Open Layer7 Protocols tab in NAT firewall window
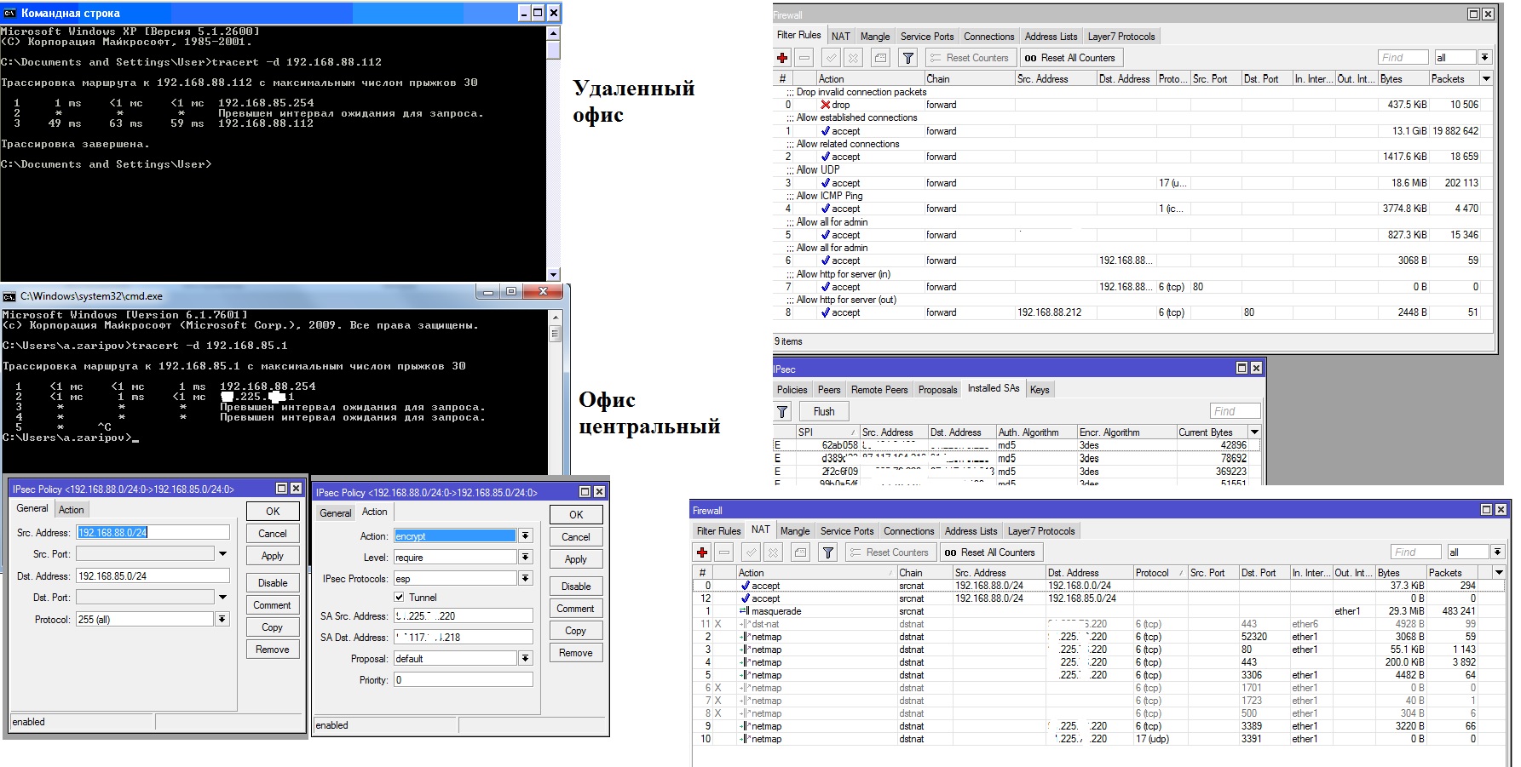This screenshot has width=1521, height=767. 1040,530
